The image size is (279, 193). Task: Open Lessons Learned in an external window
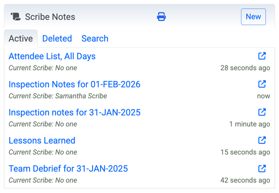tap(262, 140)
